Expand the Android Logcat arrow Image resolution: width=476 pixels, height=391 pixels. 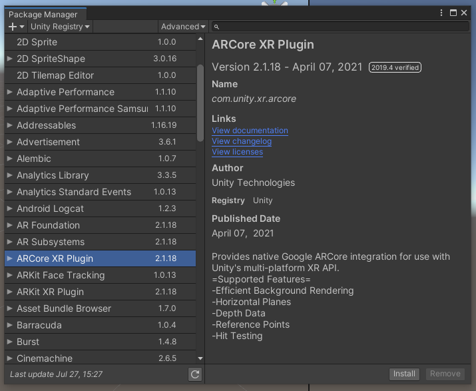click(x=10, y=208)
